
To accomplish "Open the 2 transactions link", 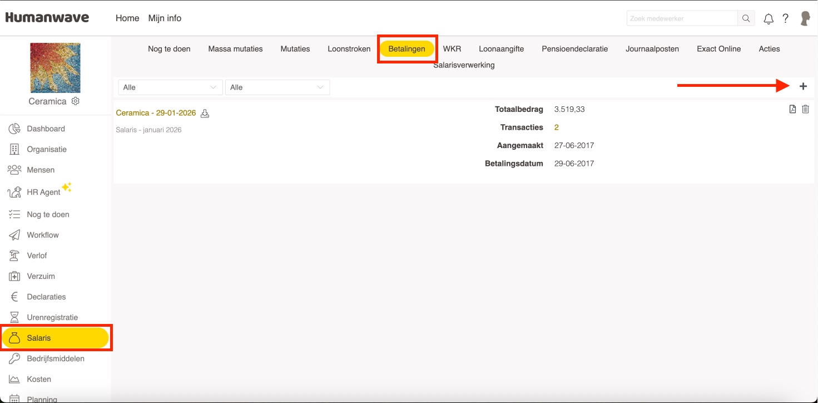I will (557, 127).
